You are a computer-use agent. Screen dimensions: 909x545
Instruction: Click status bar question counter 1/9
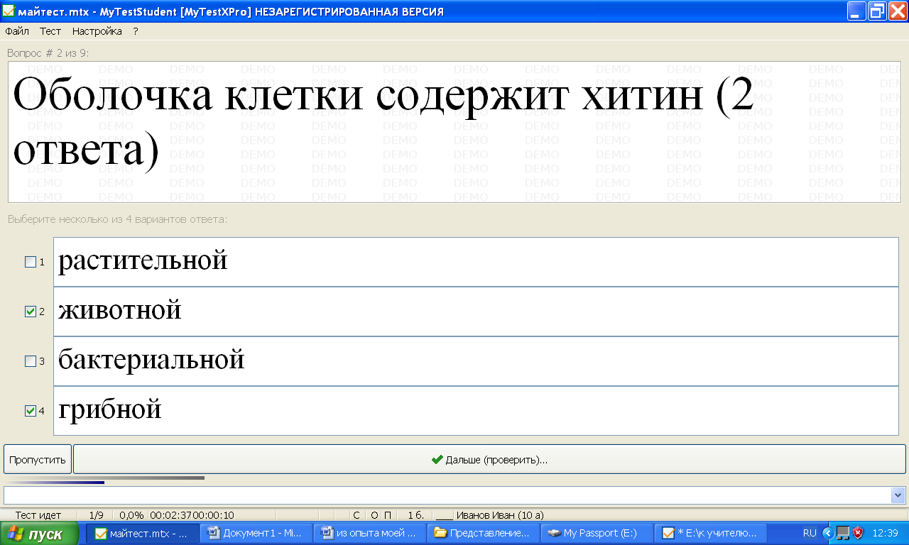click(96, 514)
